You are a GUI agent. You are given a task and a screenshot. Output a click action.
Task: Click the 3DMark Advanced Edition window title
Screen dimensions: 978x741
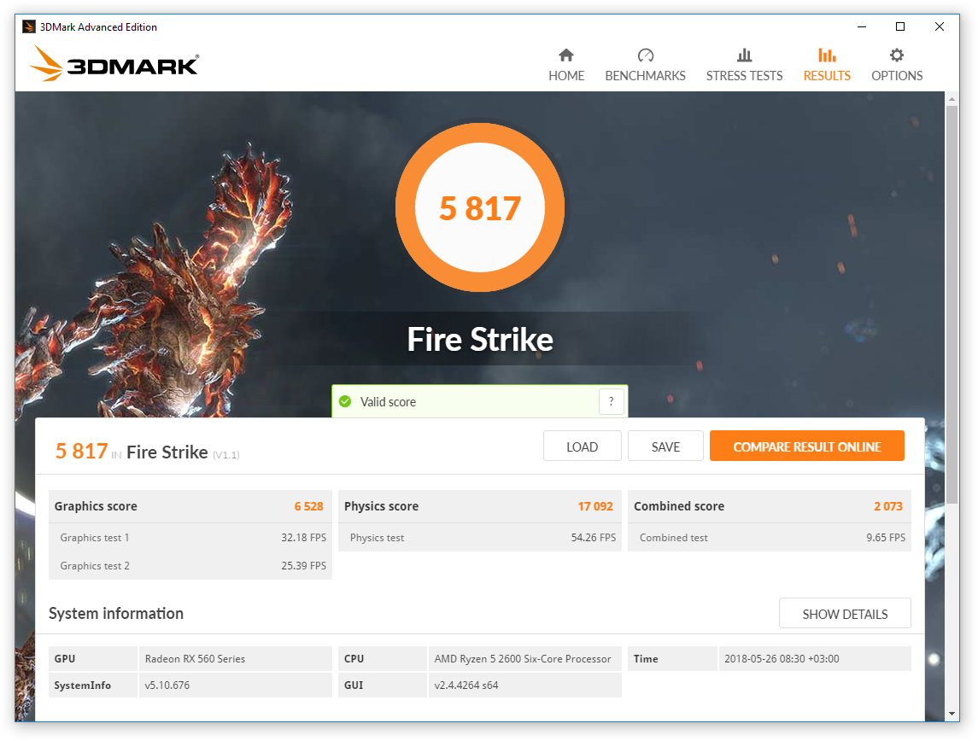point(98,26)
